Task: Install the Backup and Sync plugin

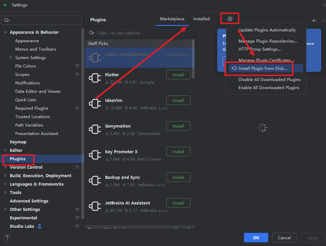Action: [x=178, y=177]
